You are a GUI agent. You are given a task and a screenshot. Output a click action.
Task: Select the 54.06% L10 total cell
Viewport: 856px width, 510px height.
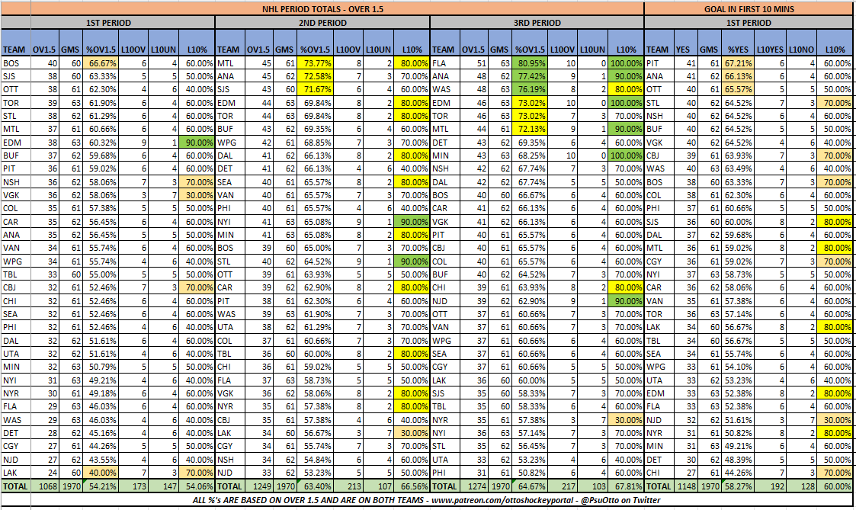coord(197,486)
